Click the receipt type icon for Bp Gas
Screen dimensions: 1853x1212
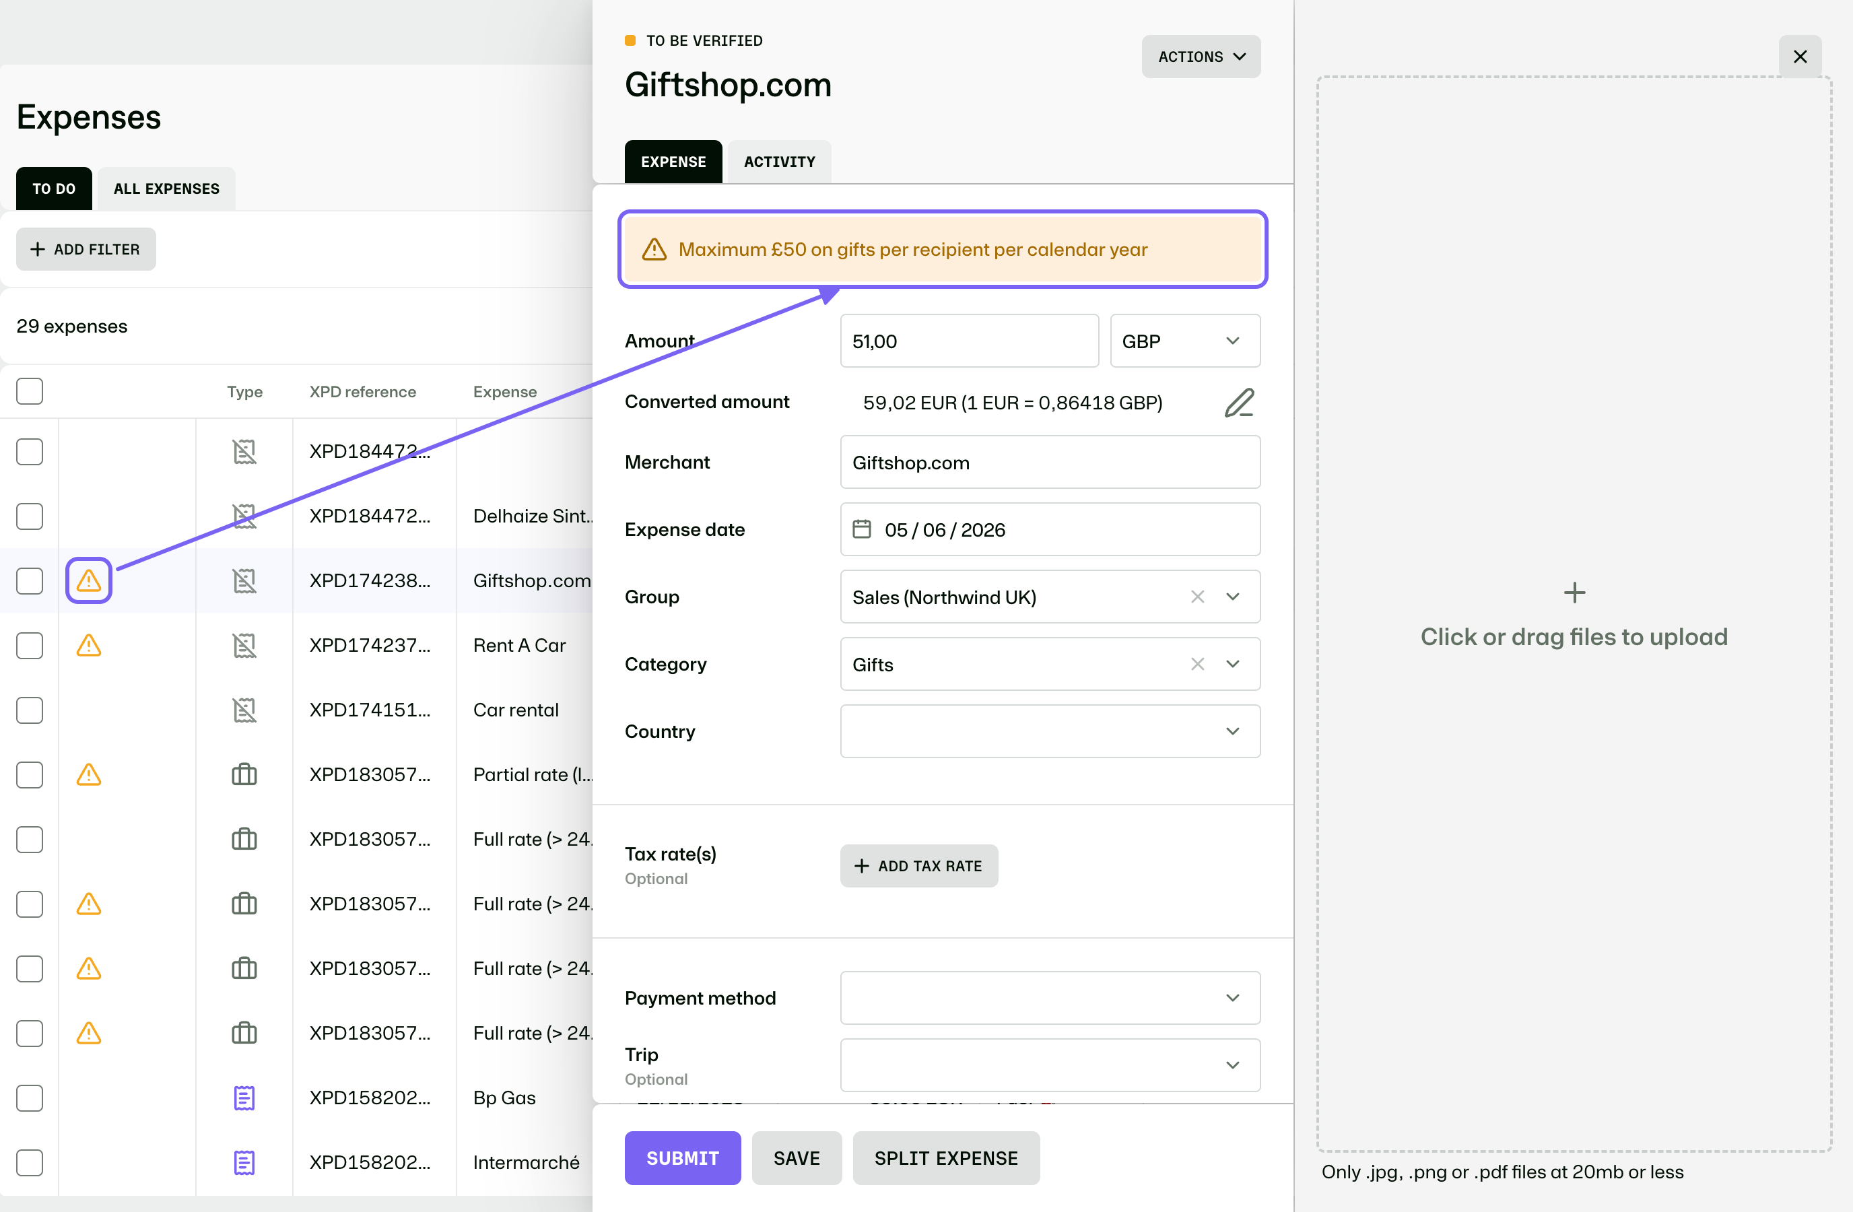coord(244,1098)
